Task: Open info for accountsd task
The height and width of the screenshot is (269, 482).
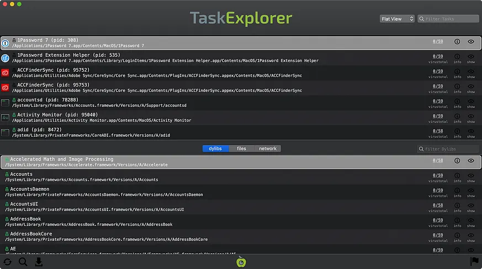Action: [457, 101]
